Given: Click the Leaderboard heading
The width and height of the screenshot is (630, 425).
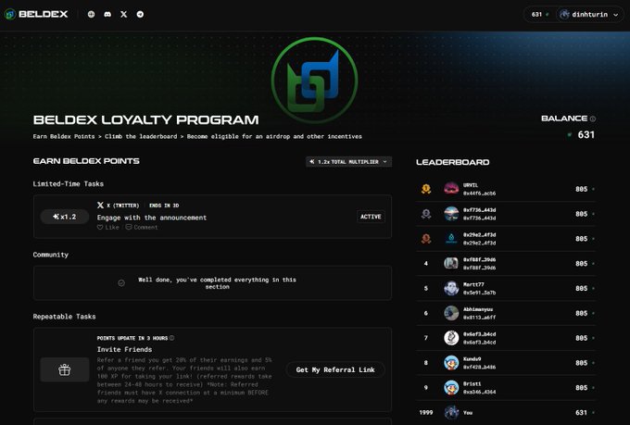Looking at the screenshot, I should click(452, 162).
